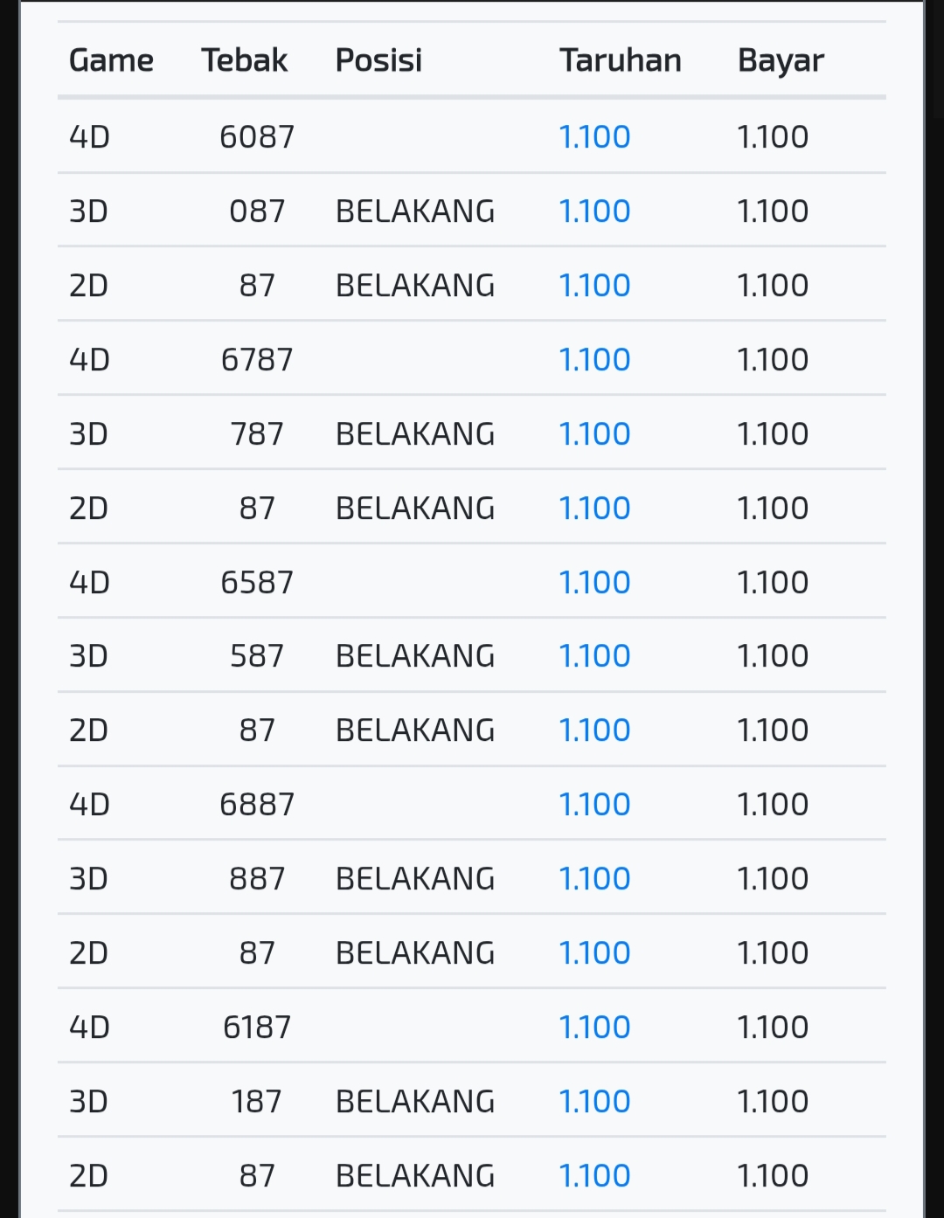Image resolution: width=944 pixels, height=1218 pixels.
Task: Click Taruhan link in 3D 587 row
Action: [x=594, y=656]
